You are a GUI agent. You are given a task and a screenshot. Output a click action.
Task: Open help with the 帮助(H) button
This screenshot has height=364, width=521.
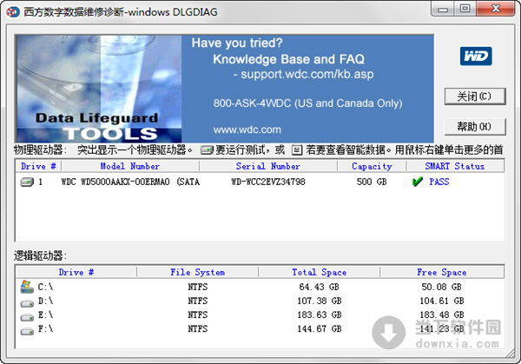[x=474, y=127]
